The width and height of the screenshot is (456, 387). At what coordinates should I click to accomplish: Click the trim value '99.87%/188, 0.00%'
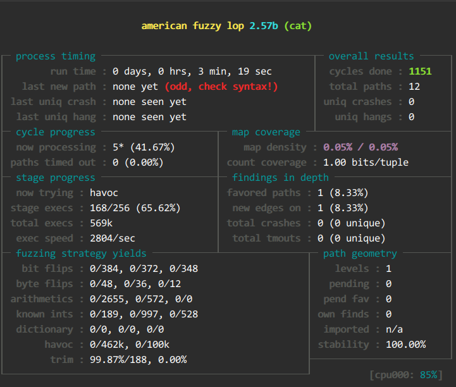[x=138, y=360]
